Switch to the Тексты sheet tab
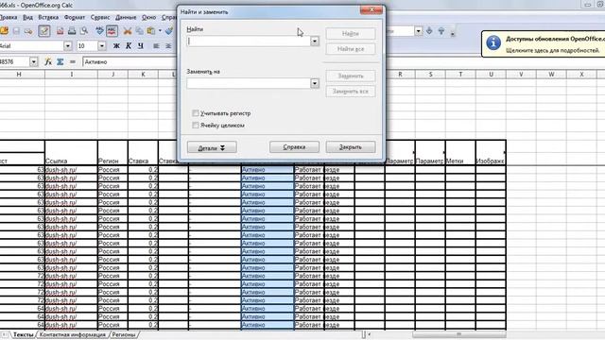The image size is (605, 340). point(23,334)
